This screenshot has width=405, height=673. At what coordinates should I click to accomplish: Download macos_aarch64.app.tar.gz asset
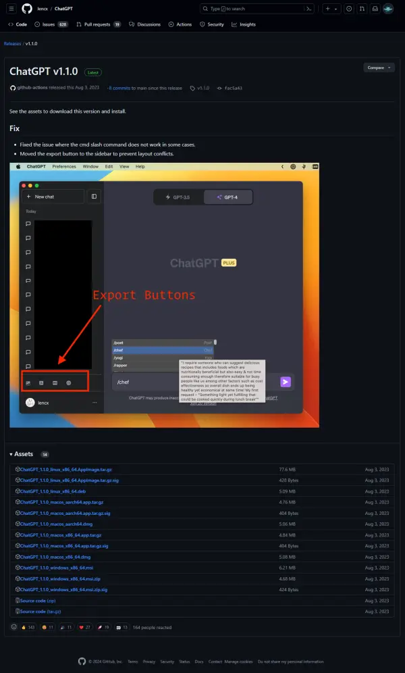coord(61,502)
